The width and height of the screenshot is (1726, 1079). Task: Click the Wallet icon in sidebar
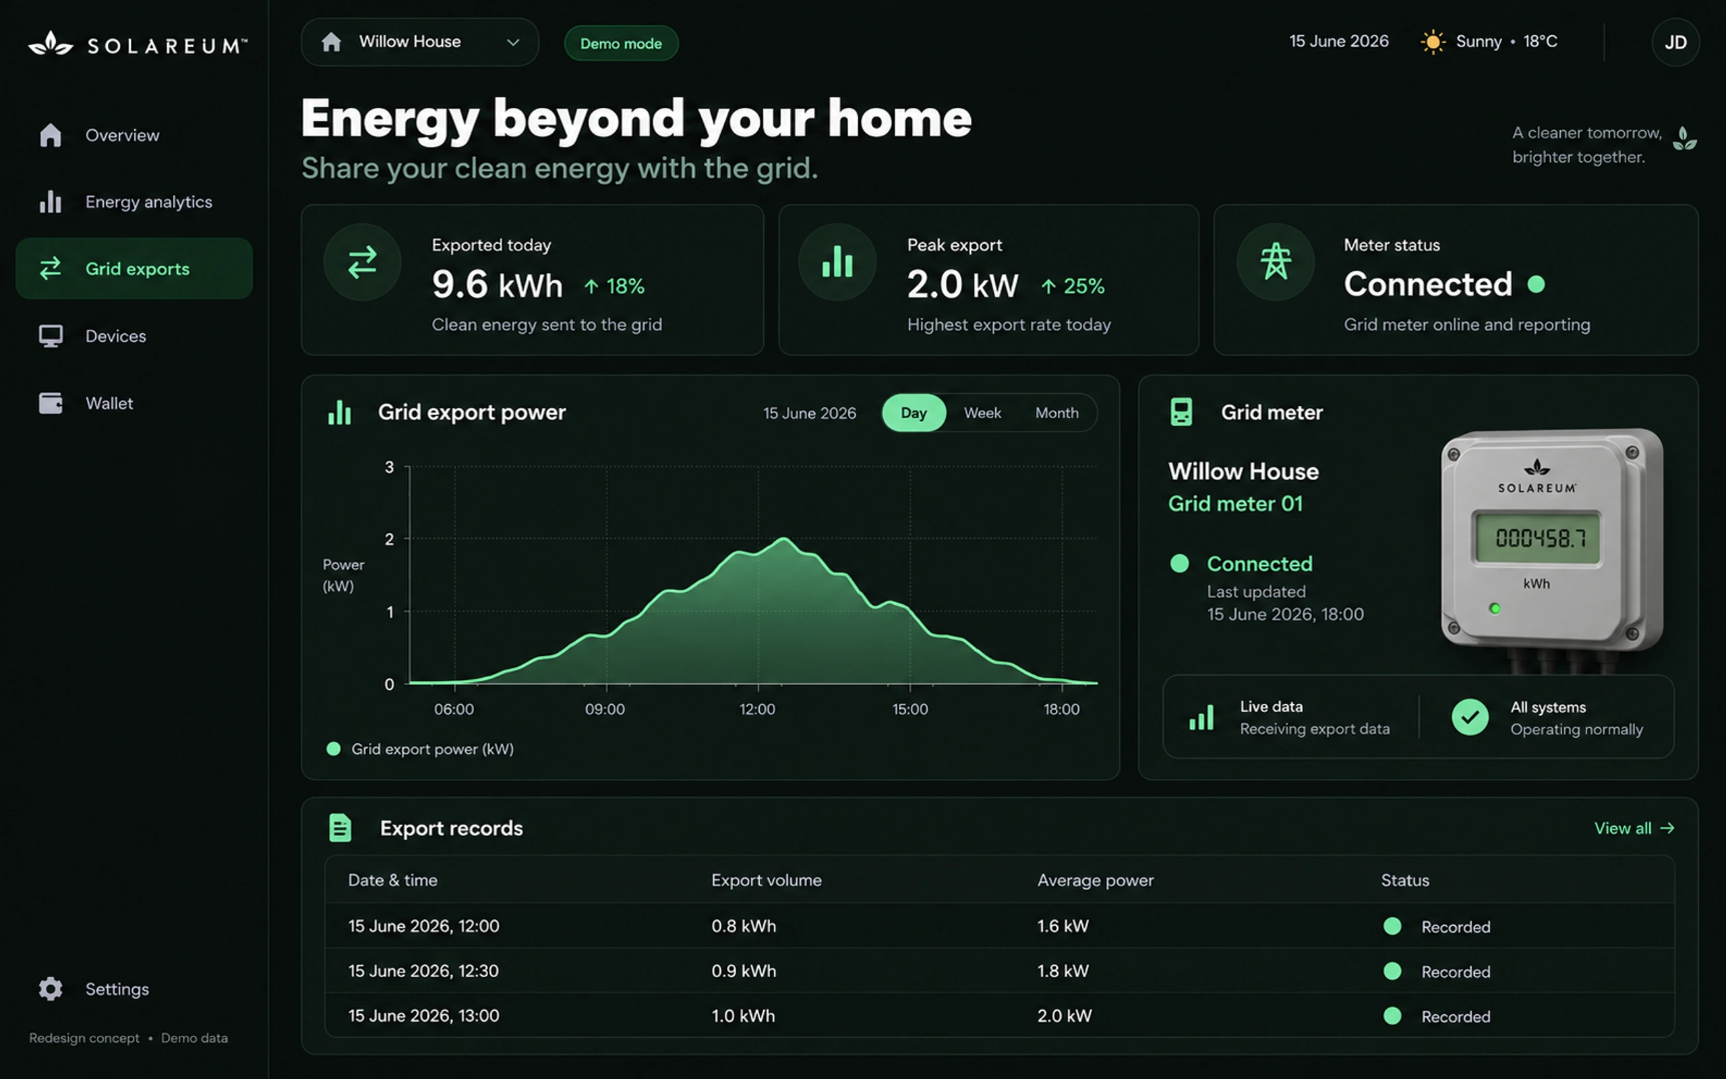[x=51, y=403]
